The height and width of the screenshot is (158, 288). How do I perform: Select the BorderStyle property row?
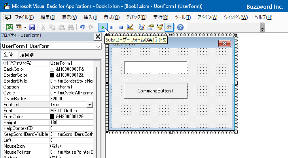click(x=48, y=81)
